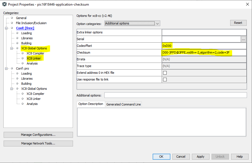Edit the Checksum value field
Image resolution: width=252 pixels, height=163 pixels.
[x=204, y=52]
